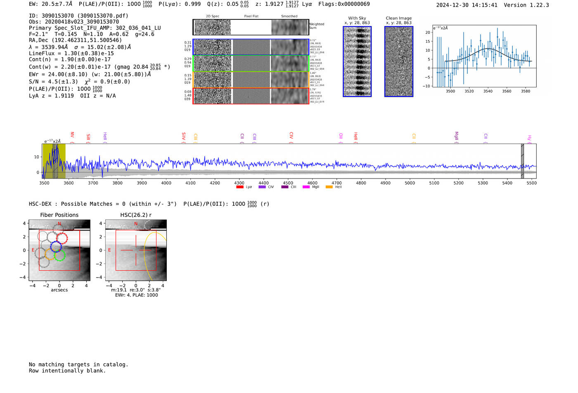The height and width of the screenshot is (393, 578).
Task: Click the purple CIV legend swatch
Action: pos(262,187)
